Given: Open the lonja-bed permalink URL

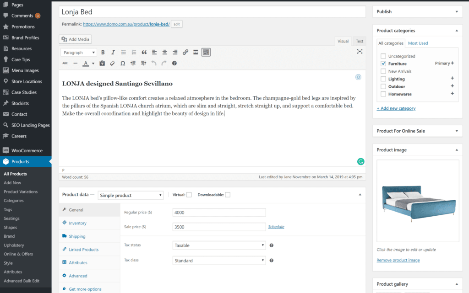Looking at the screenshot, I should [126, 24].
